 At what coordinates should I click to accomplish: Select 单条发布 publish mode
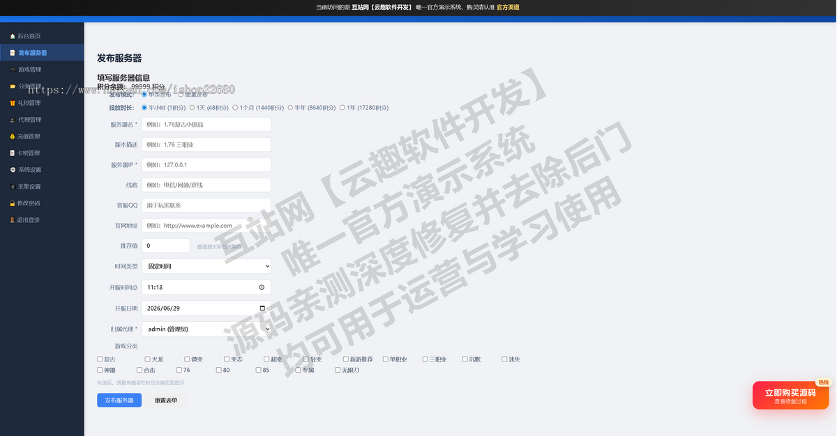click(x=144, y=94)
